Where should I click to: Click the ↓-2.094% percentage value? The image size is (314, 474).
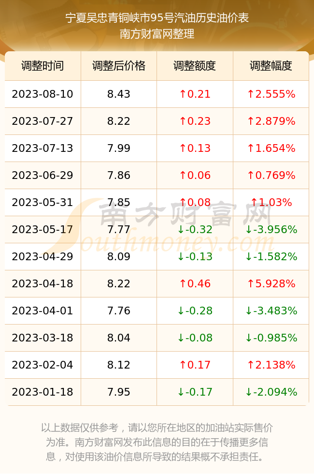[271, 392]
